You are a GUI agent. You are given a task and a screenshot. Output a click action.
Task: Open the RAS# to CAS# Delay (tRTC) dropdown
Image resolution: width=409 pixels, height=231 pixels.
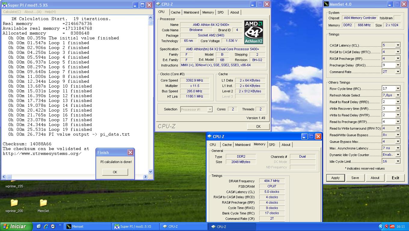click(398, 52)
